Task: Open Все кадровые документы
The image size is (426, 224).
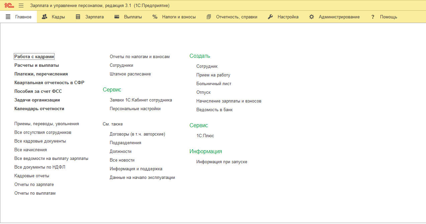Action: [40, 141]
